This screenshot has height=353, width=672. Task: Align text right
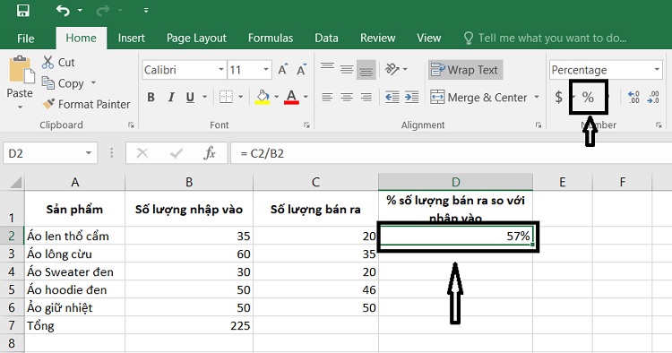tap(366, 98)
